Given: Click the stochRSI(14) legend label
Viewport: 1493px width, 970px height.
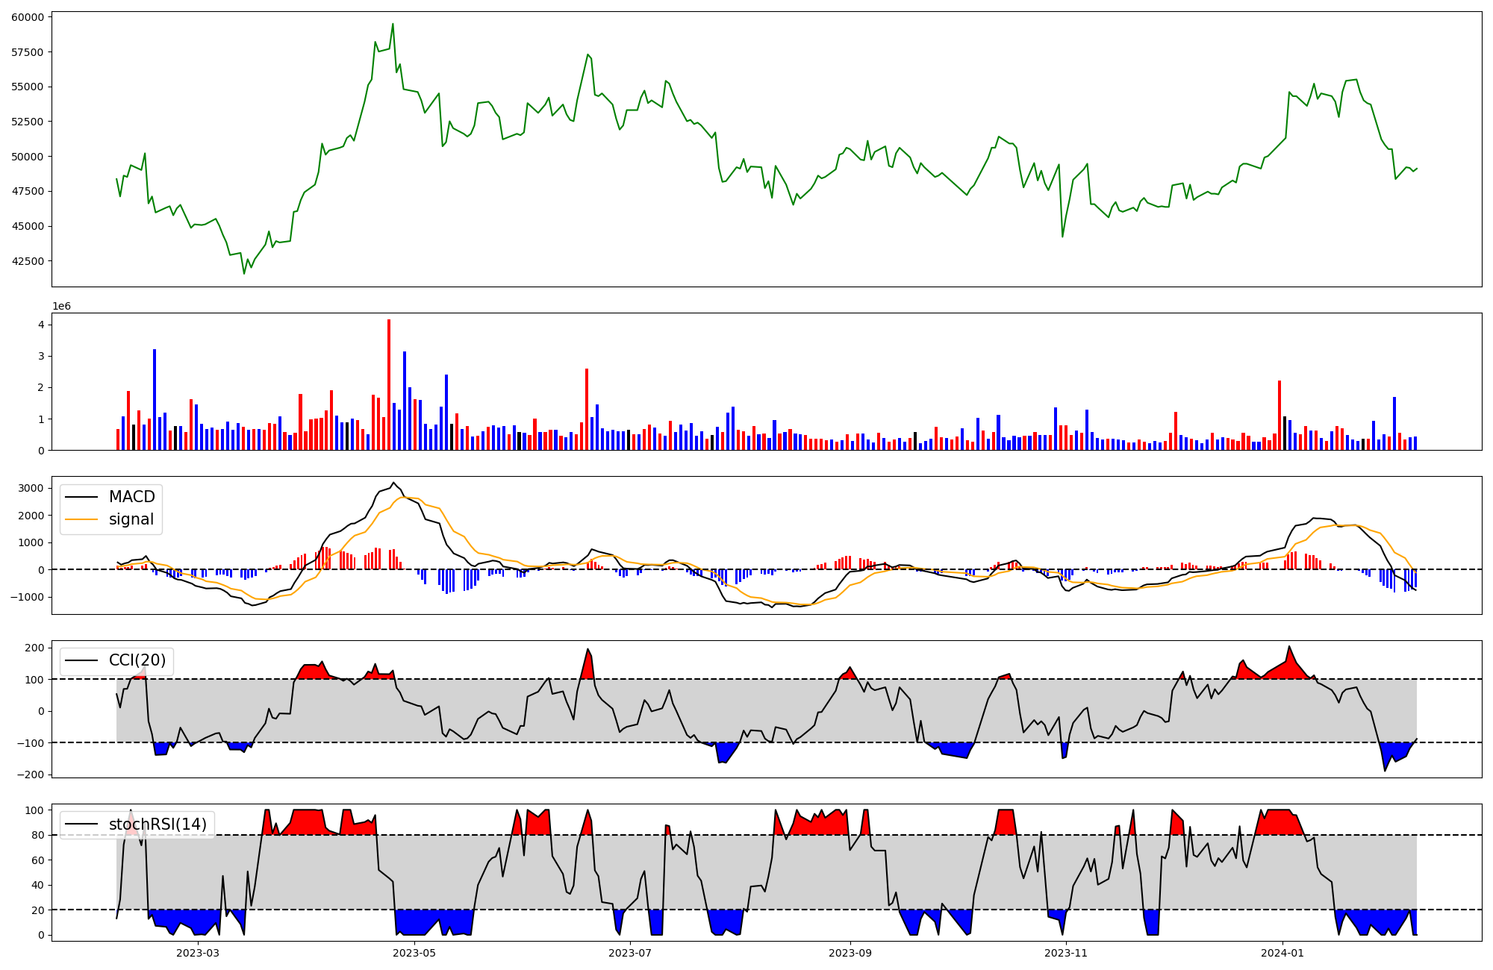Looking at the screenshot, I should 158,824.
